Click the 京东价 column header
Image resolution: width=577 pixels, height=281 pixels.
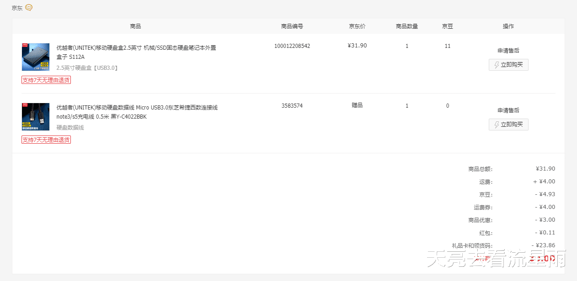point(357,26)
